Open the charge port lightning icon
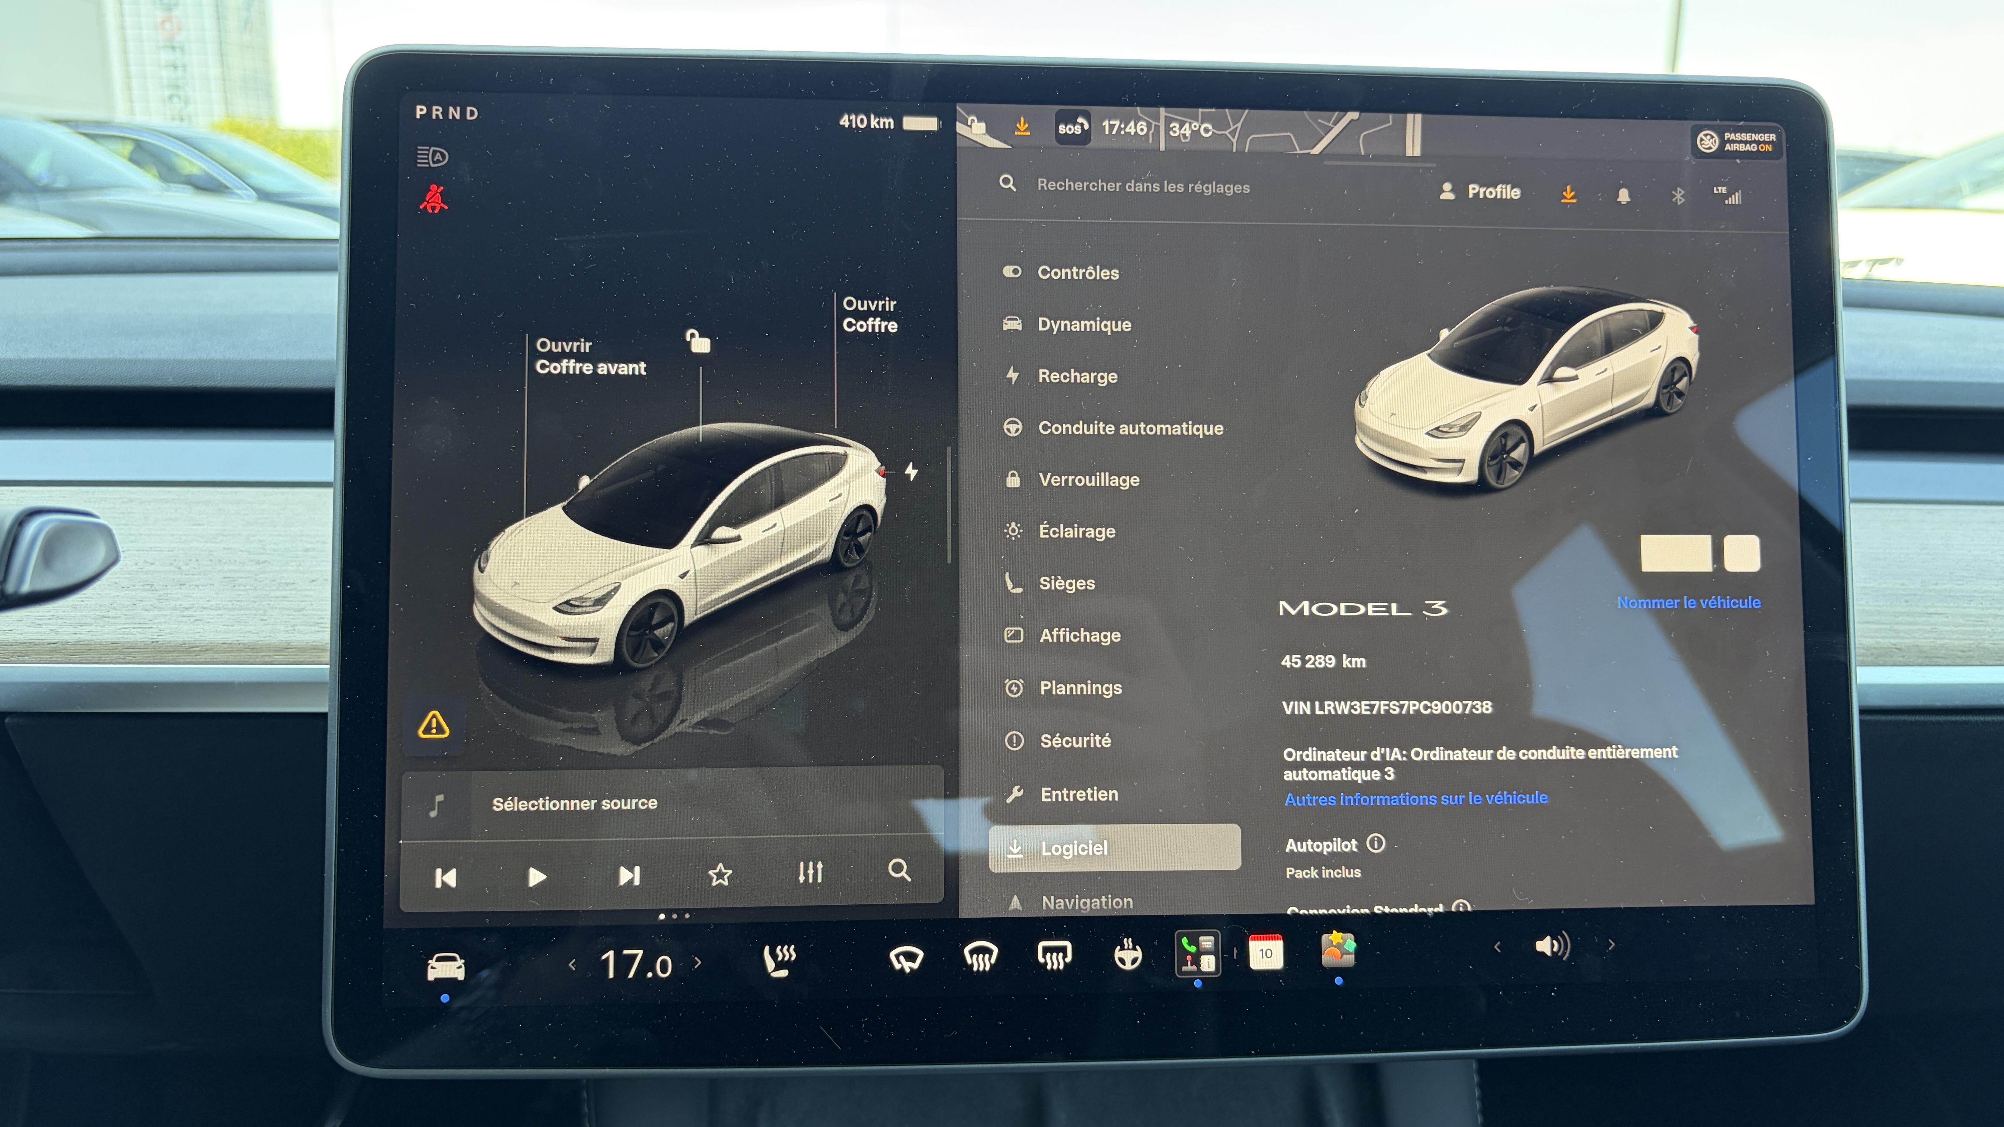2004x1127 pixels. 911,471
